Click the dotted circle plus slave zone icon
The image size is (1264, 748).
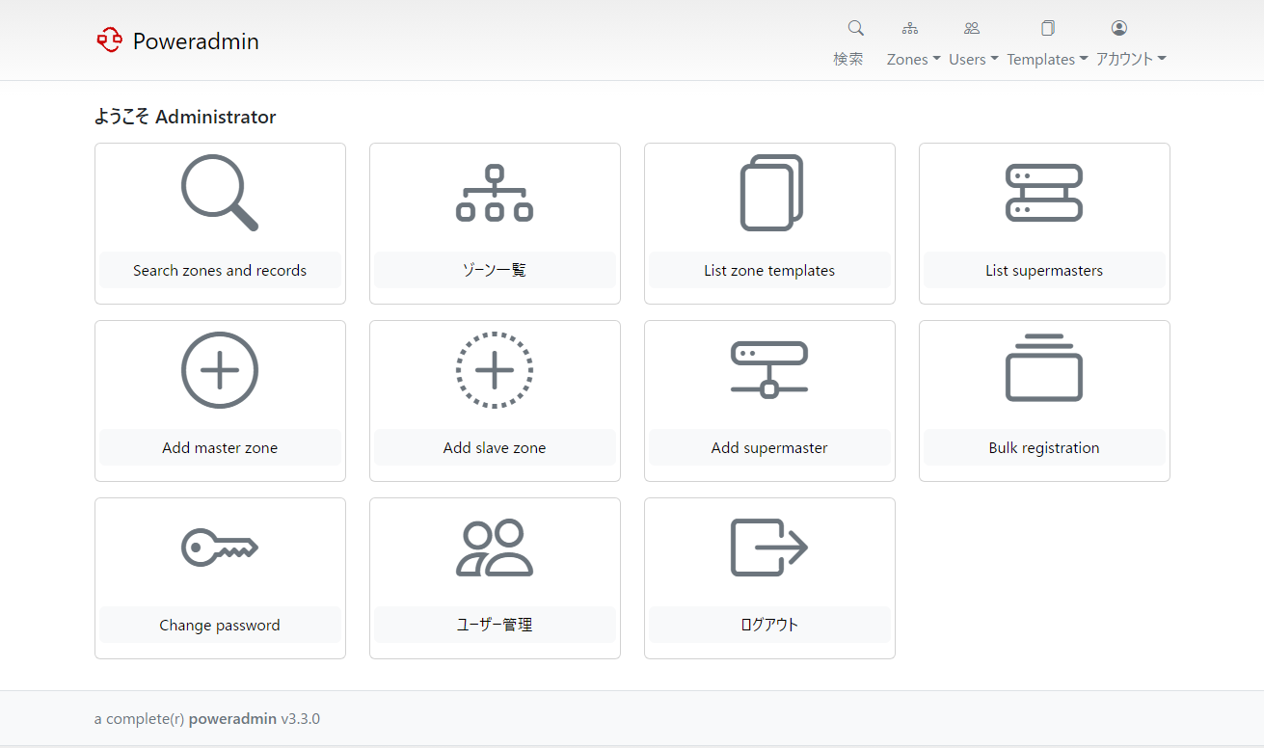tap(495, 370)
